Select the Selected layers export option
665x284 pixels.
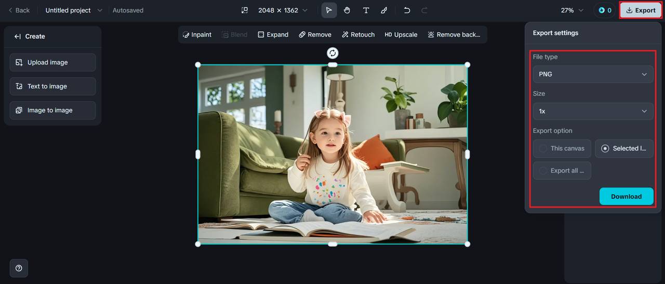(624, 148)
